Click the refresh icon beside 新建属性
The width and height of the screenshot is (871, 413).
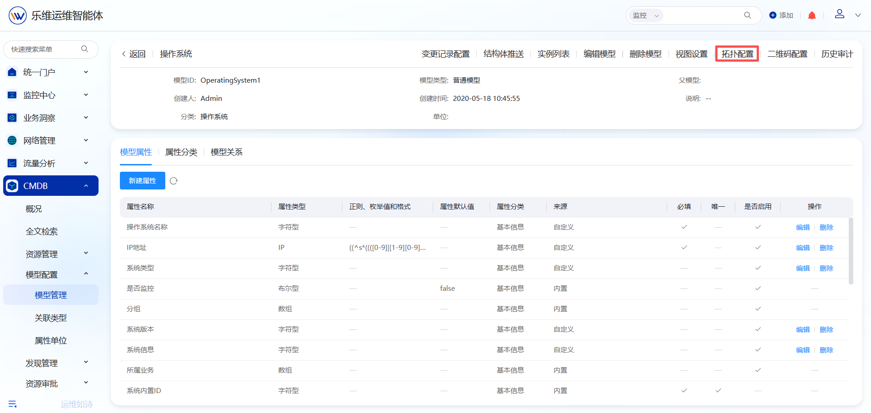pyautogui.click(x=173, y=181)
